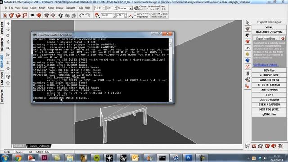Click the fourth red toolbar icon next to save
This screenshot has height=162, width=288.
[x=25, y=15]
